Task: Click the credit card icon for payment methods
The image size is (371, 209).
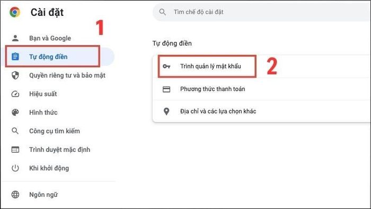Action: click(166, 89)
